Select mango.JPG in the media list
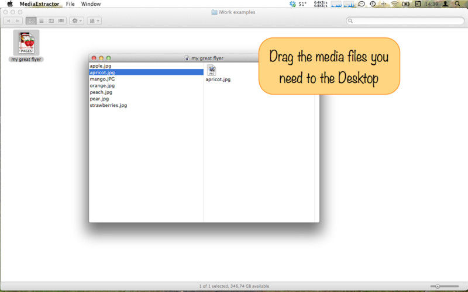Screen dimensions: 468x292 146,79
